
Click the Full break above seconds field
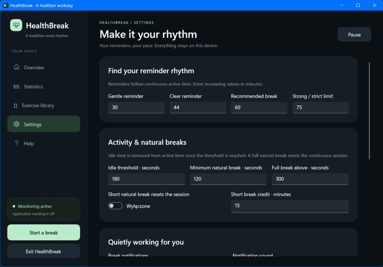point(310,179)
